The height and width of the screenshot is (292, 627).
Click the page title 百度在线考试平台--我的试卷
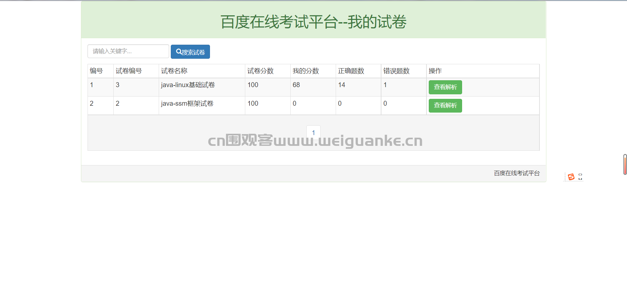coord(313,22)
